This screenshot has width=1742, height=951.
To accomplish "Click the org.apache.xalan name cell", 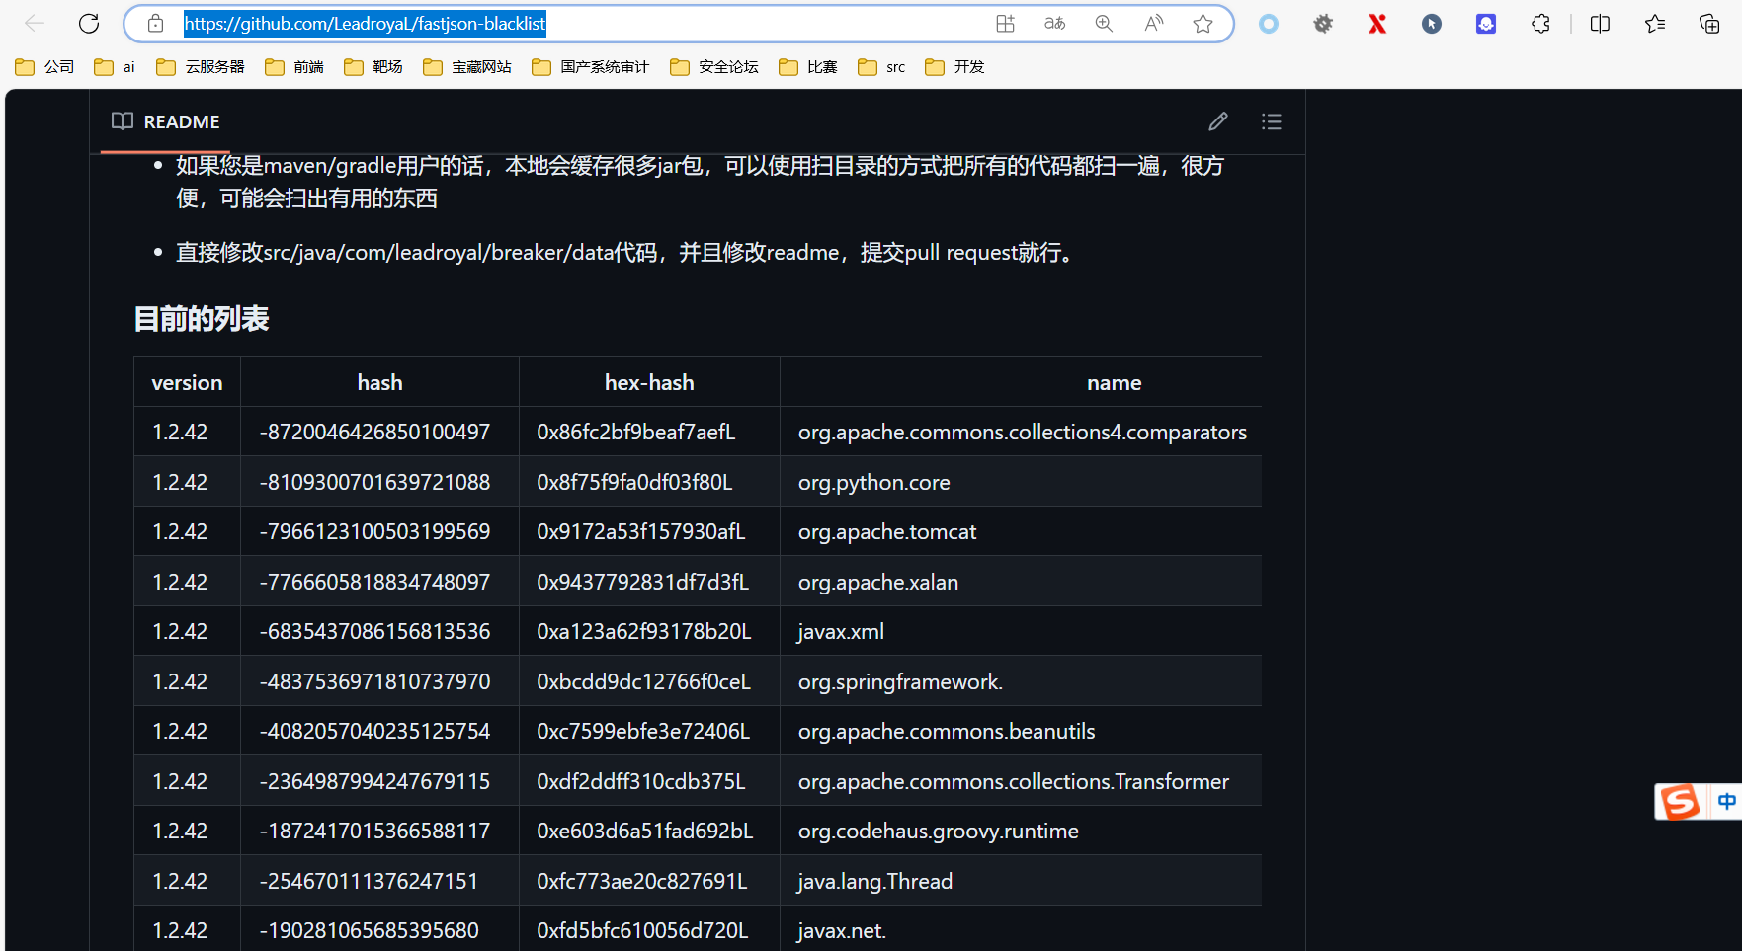I will [1021, 582].
